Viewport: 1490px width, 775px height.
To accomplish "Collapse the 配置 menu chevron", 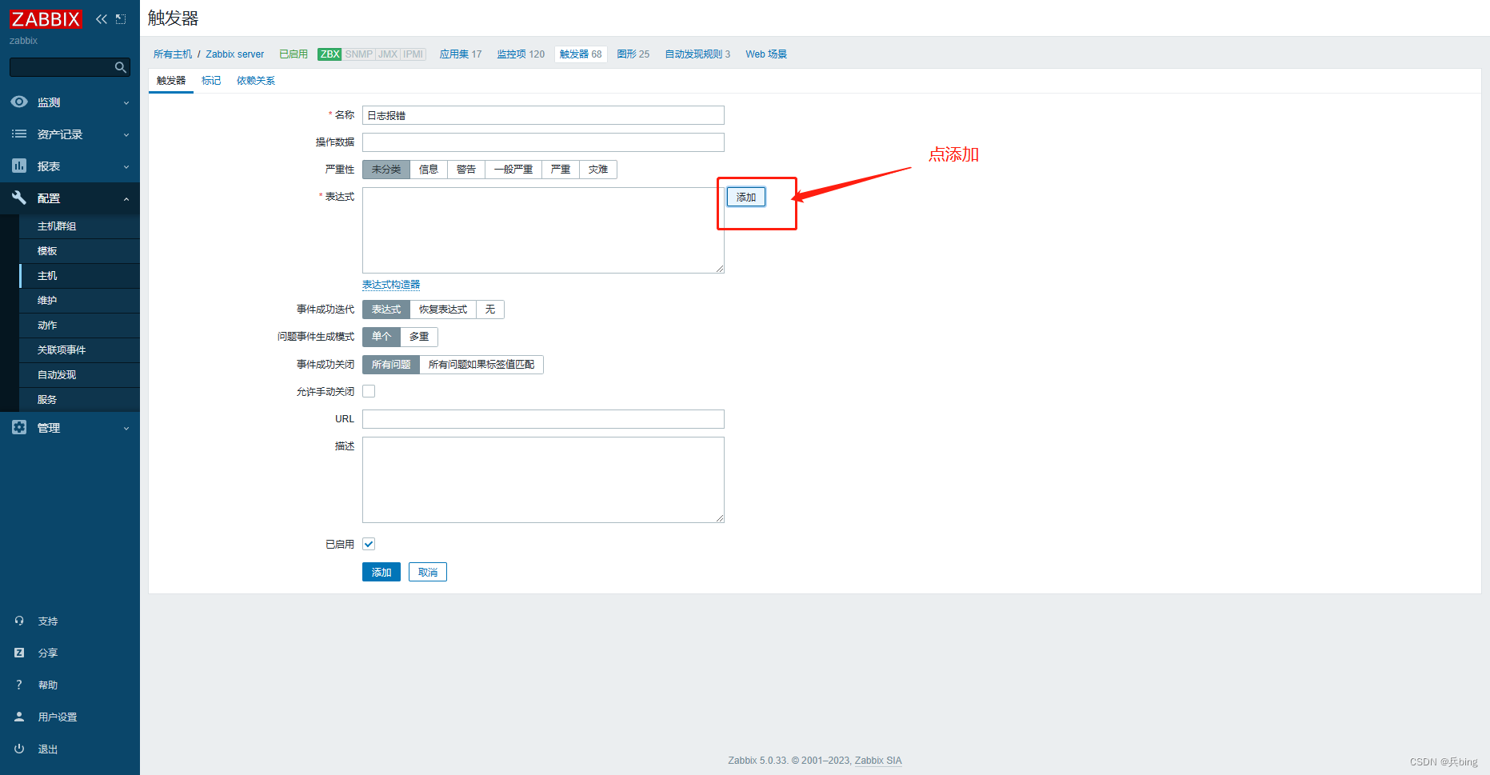I will 126,199.
